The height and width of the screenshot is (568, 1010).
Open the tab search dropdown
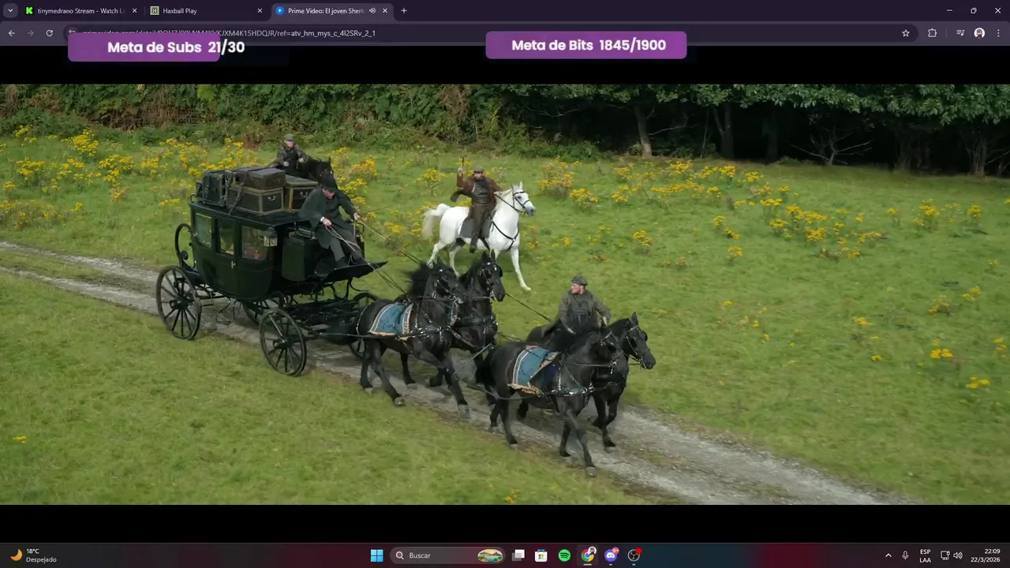click(10, 10)
